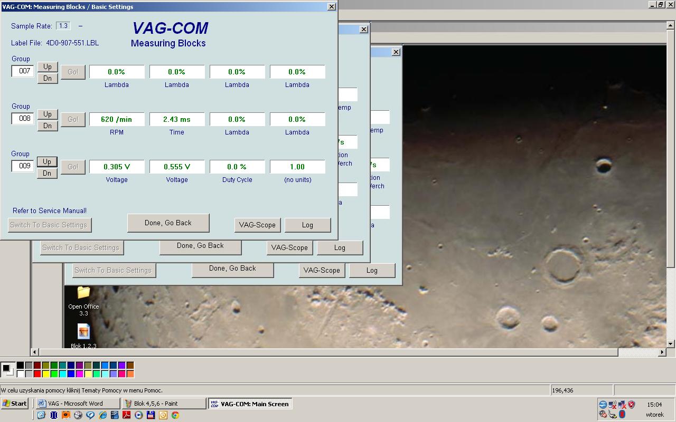Click the 2.43 ms Time value
676x422 pixels.
tap(177, 120)
